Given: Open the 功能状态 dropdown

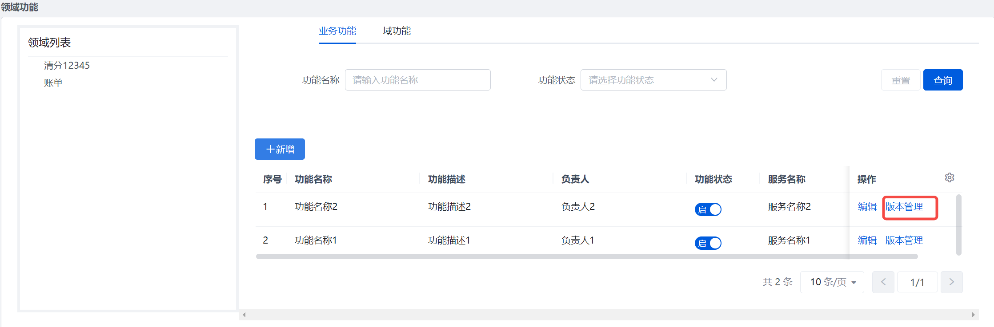Looking at the screenshot, I should point(653,80).
